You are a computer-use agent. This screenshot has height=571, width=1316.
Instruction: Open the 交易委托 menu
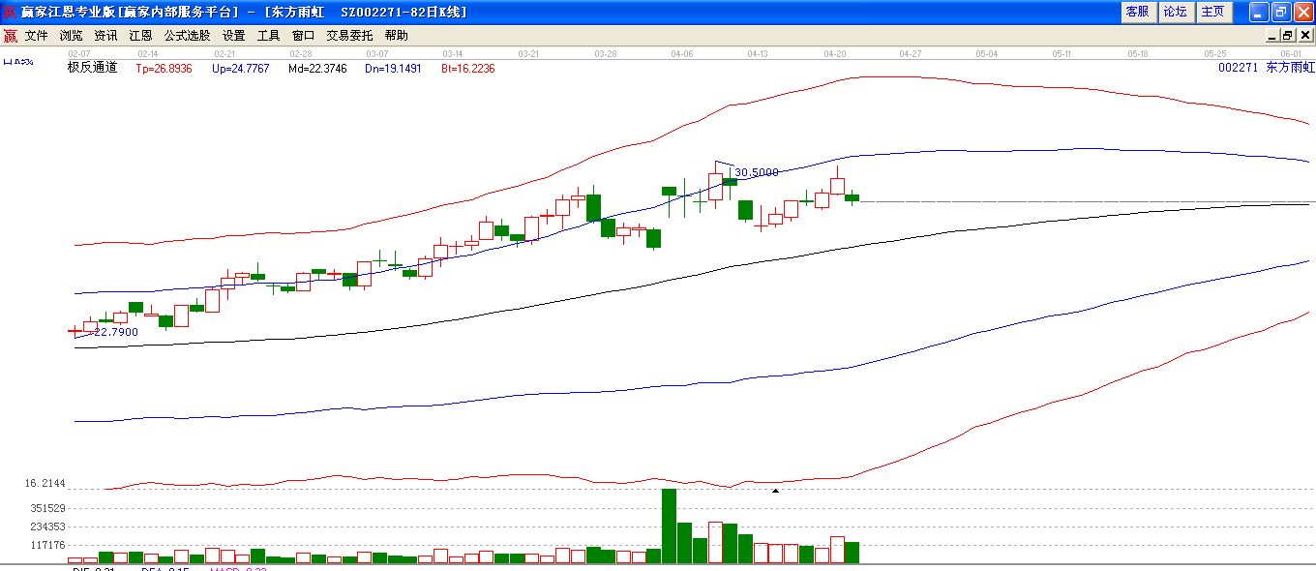[x=349, y=36]
